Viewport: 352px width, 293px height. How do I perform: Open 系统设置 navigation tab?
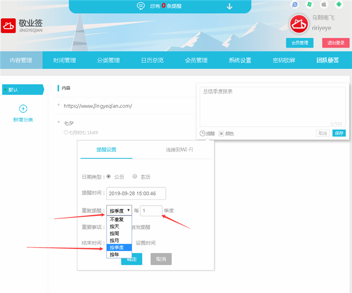pyautogui.click(x=240, y=60)
